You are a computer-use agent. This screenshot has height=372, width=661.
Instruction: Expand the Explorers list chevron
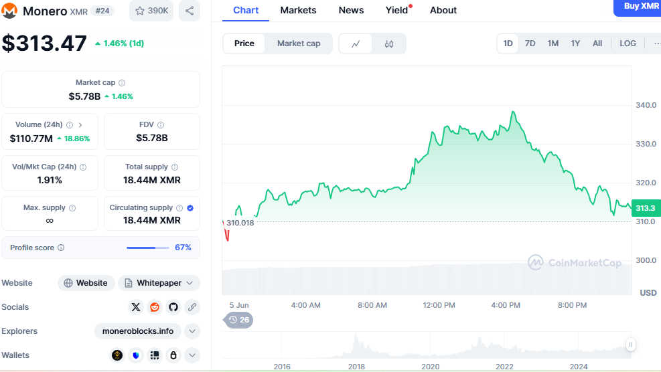[x=192, y=331]
